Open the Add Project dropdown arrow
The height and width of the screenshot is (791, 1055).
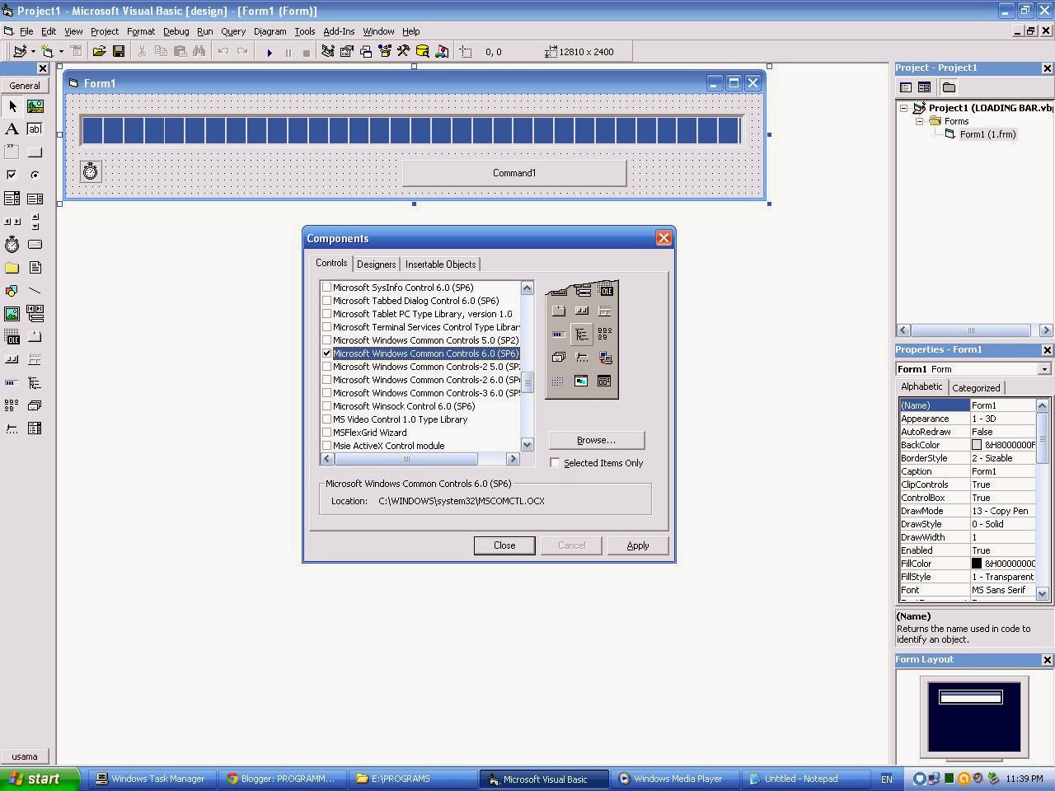click(33, 52)
